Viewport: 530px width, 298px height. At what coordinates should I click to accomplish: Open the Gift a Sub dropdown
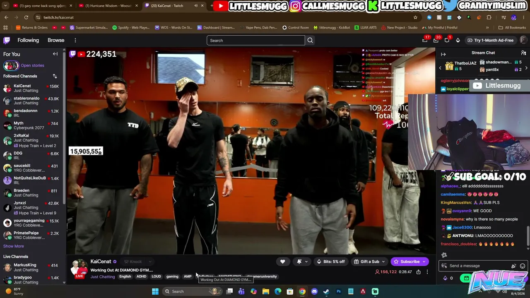tap(370, 262)
